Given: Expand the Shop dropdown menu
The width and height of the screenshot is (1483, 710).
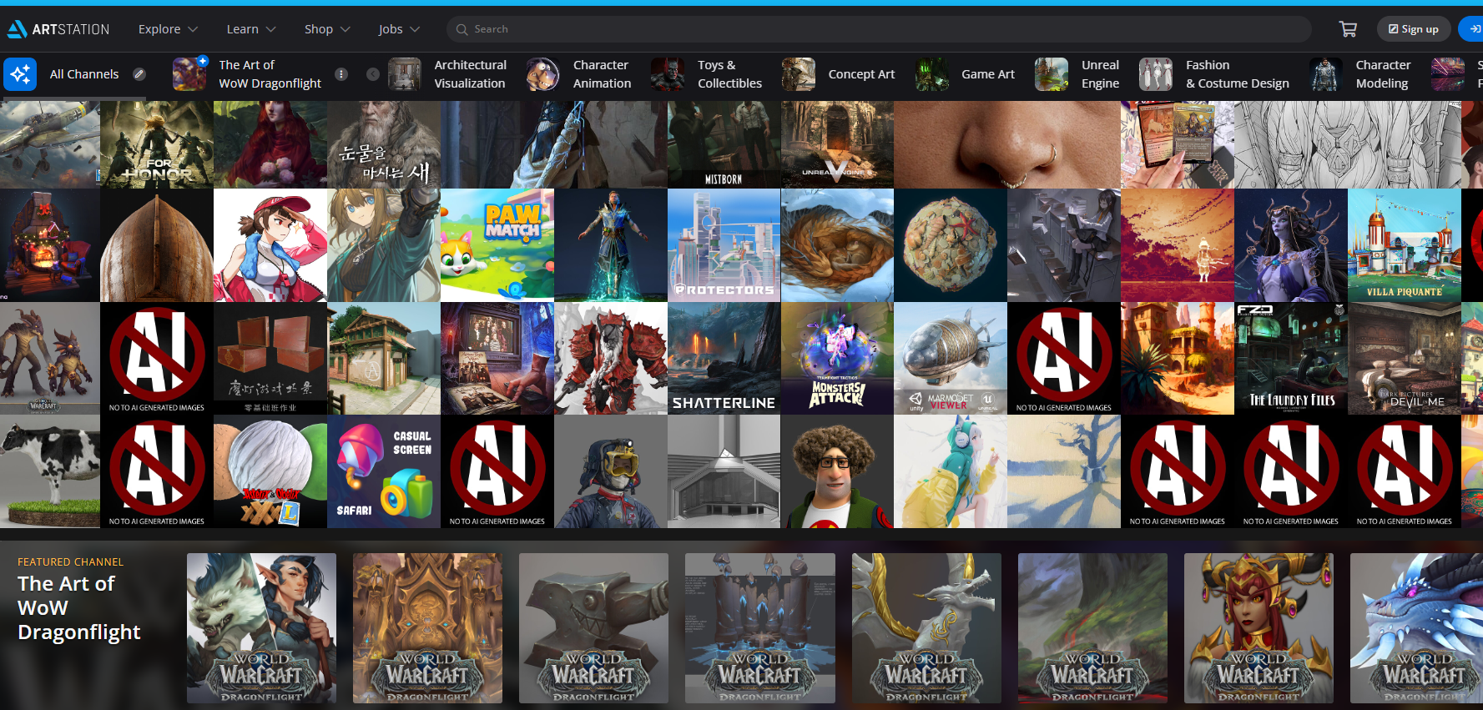Looking at the screenshot, I should click(327, 29).
